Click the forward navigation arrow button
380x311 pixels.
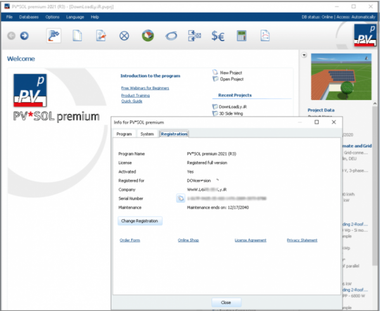point(24,35)
